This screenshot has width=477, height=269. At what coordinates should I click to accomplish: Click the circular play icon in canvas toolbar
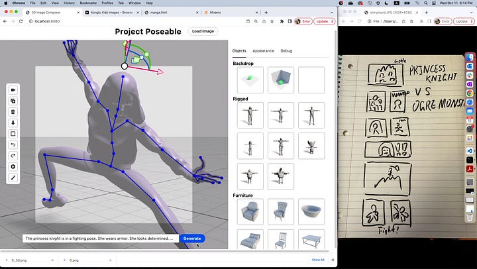pos(13,167)
